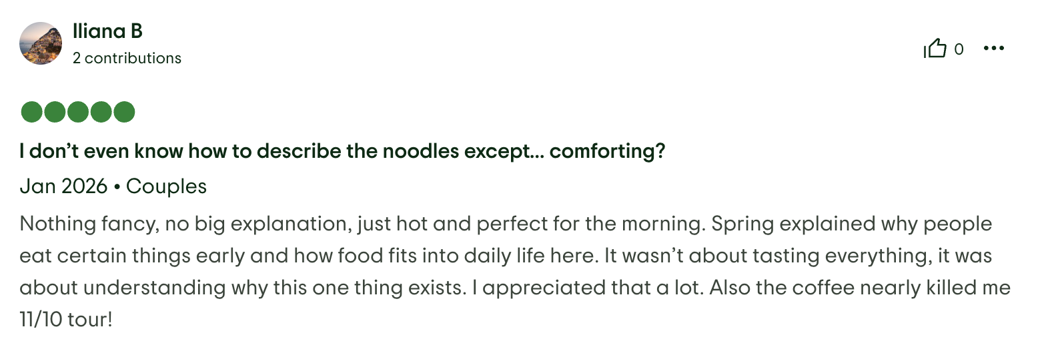This screenshot has height=341, width=1054.
Task: Click Iliana B's profile avatar
Action: tap(41, 44)
